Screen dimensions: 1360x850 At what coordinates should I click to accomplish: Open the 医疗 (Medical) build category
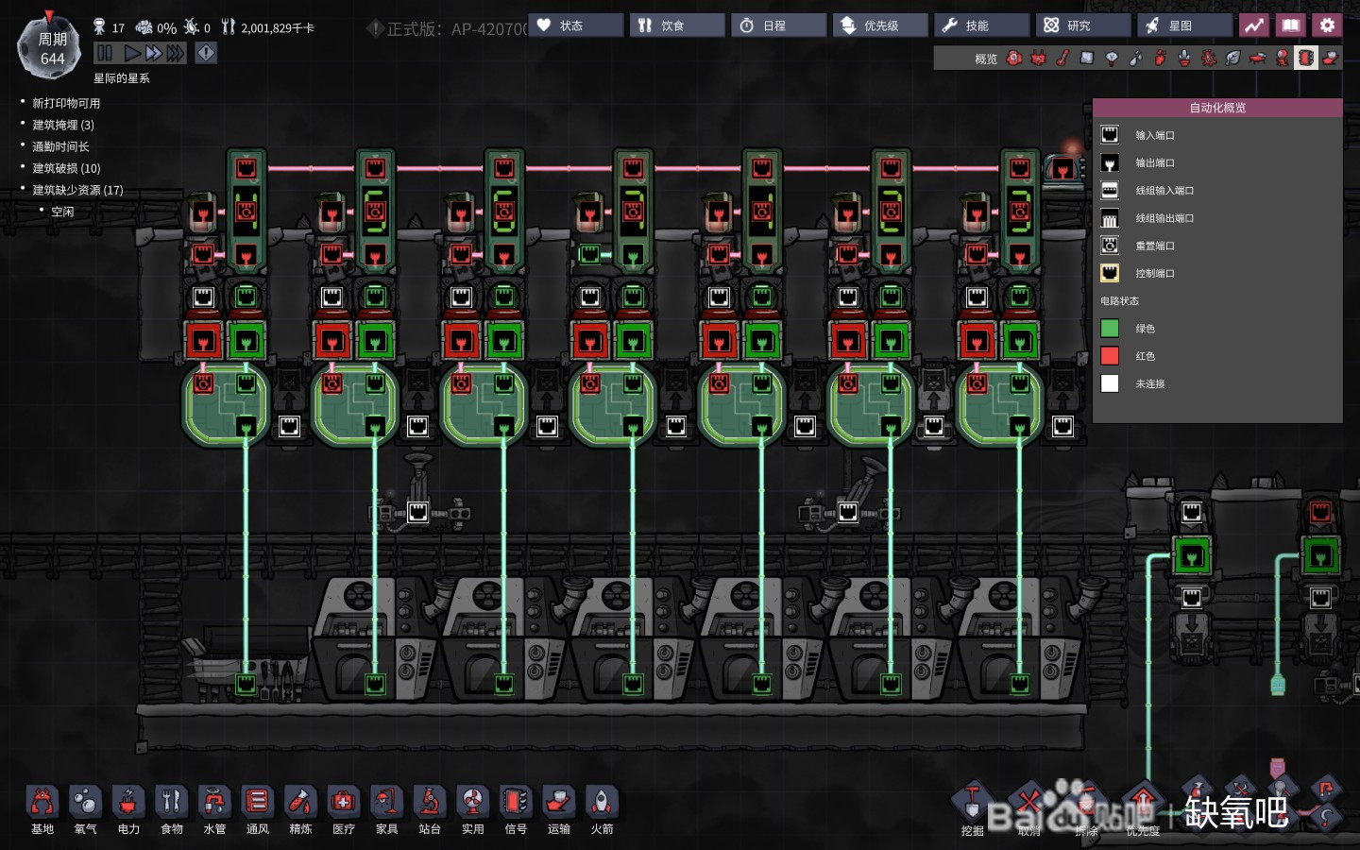click(x=344, y=809)
